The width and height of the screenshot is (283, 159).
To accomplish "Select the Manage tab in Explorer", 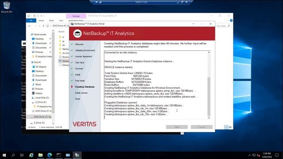I will pos(76,16).
